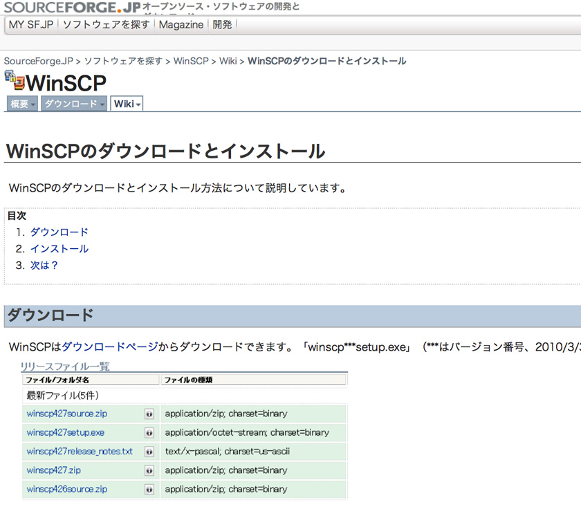Open the ダウンロードページ link in the paragraph
This screenshot has width=581, height=509.
tap(110, 347)
